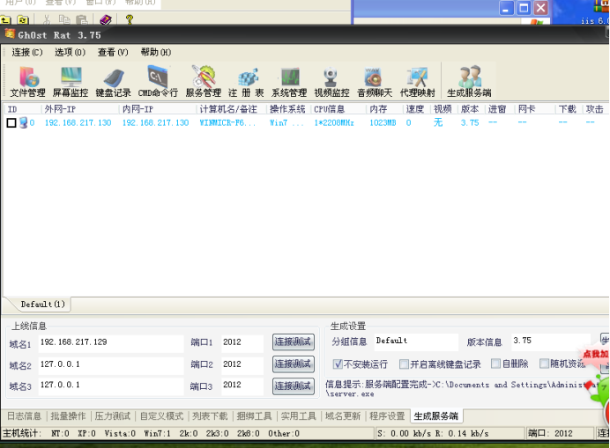This screenshot has width=610, height=448.
Task: Click the host computer icon in row 0
Action: click(23, 123)
